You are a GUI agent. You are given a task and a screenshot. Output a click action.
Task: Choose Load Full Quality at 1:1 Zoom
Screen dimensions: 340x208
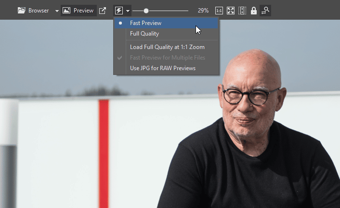pyautogui.click(x=166, y=47)
